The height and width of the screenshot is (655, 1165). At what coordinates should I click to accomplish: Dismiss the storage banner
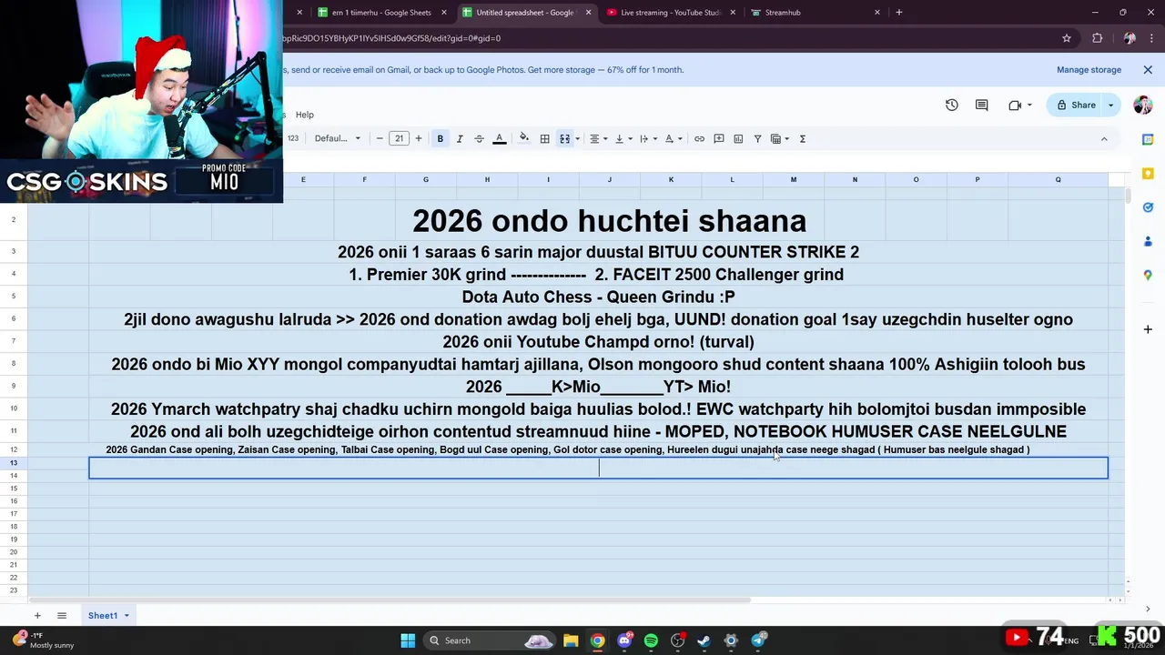pyautogui.click(x=1148, y=70)
